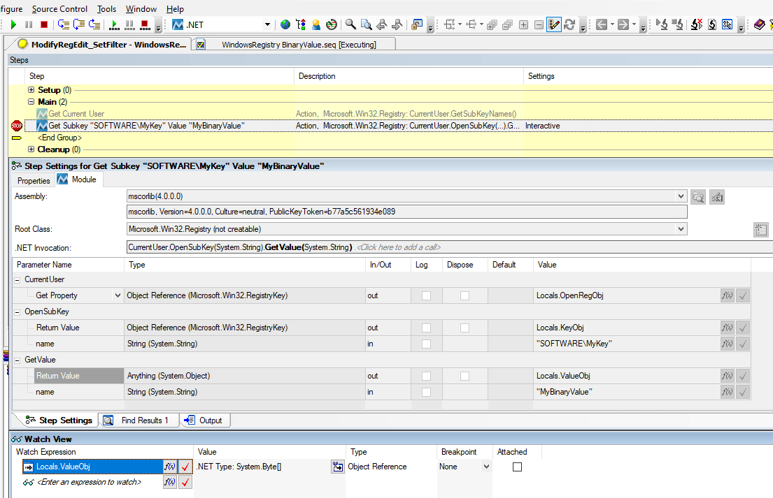Click the Break (pause) toolbar icon
This screenshot has height=498, width=773.
click(x=29, y=24)
